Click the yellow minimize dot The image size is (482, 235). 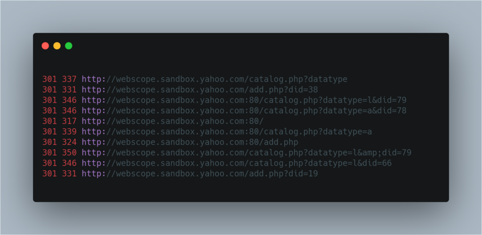[57, 46]
